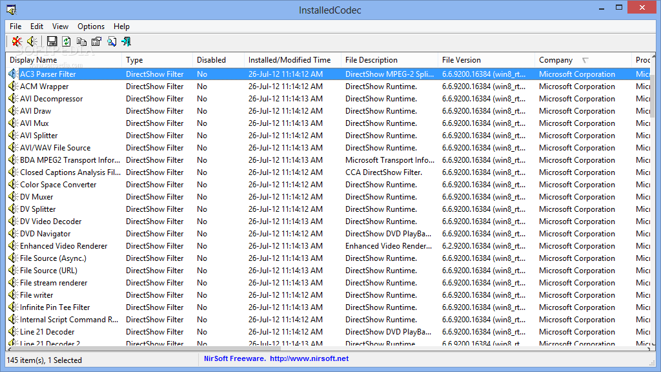661x372 pixels.
Task: Click the Find magnifier toolbar icon
Action: point(112,41)
